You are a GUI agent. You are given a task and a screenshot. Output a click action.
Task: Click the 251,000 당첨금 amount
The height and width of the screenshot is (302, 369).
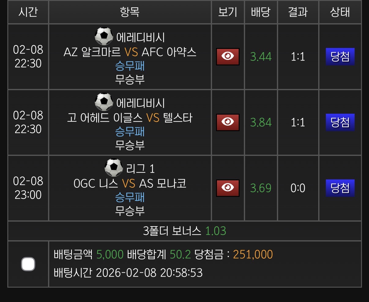(x=253, y=254)
